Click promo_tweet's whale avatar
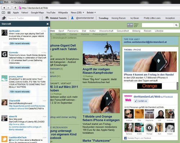This screenshot has height=143, width=180. pos(4,78)
